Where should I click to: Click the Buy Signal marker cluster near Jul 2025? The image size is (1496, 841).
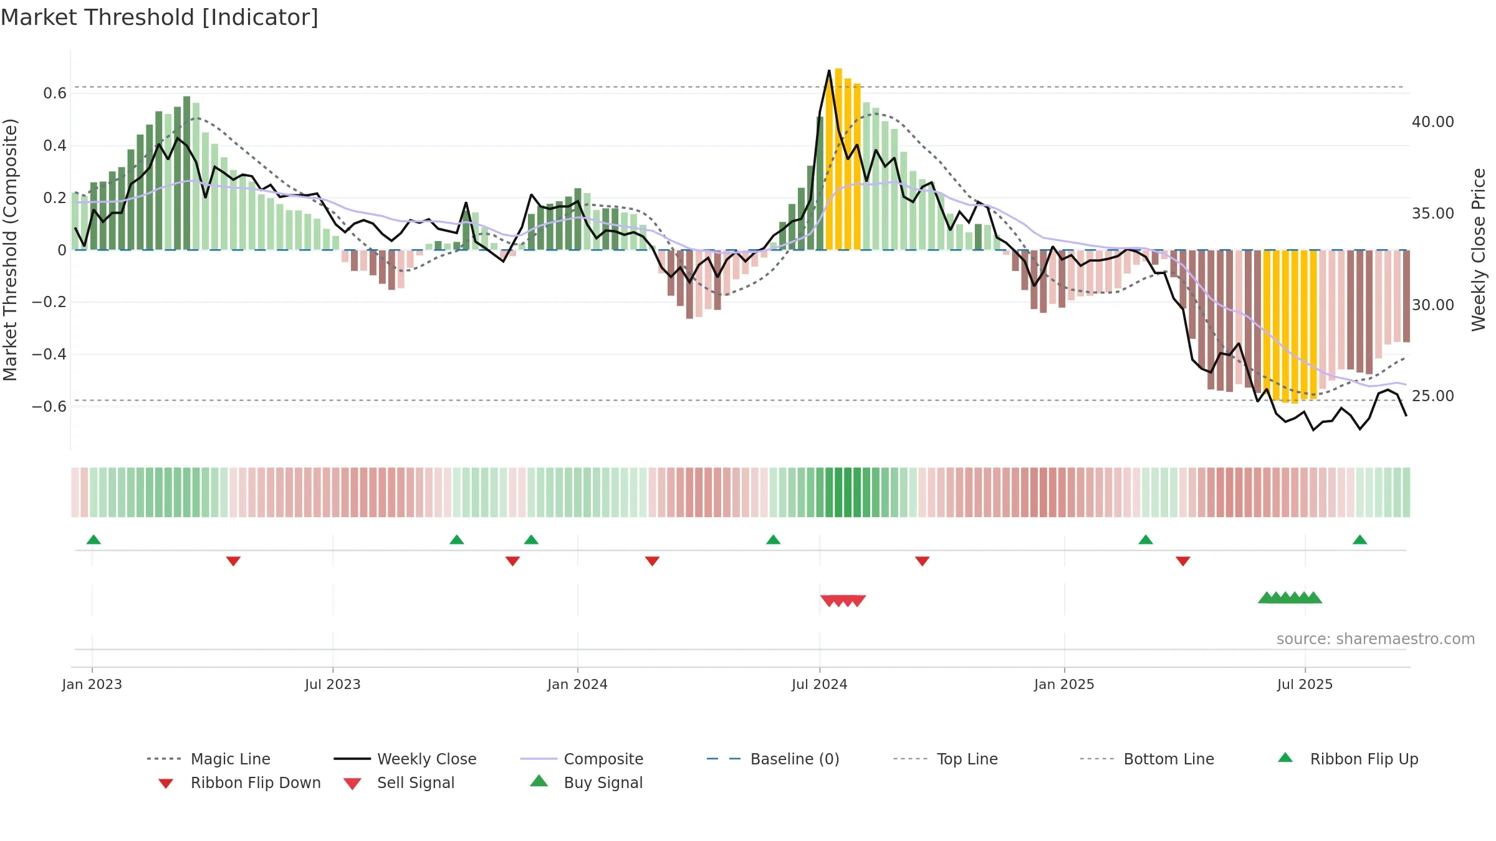(x=1290, y=597)
